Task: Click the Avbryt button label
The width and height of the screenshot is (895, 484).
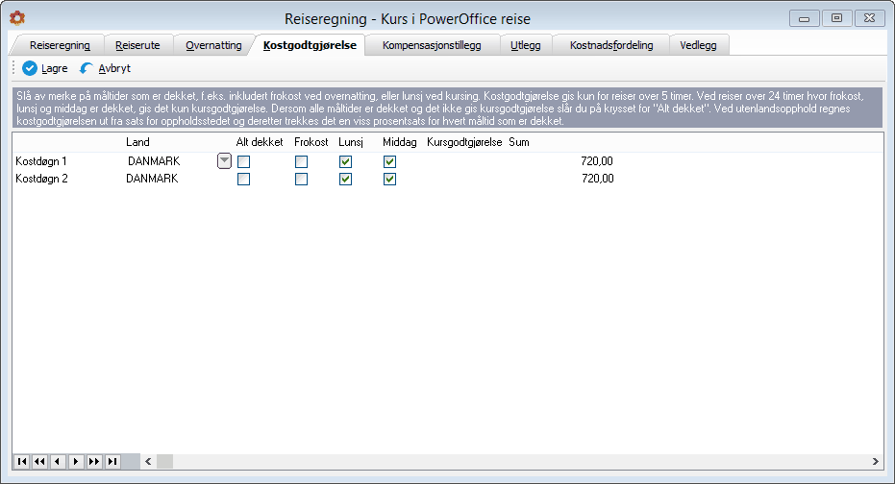Action: click(114, 68)
